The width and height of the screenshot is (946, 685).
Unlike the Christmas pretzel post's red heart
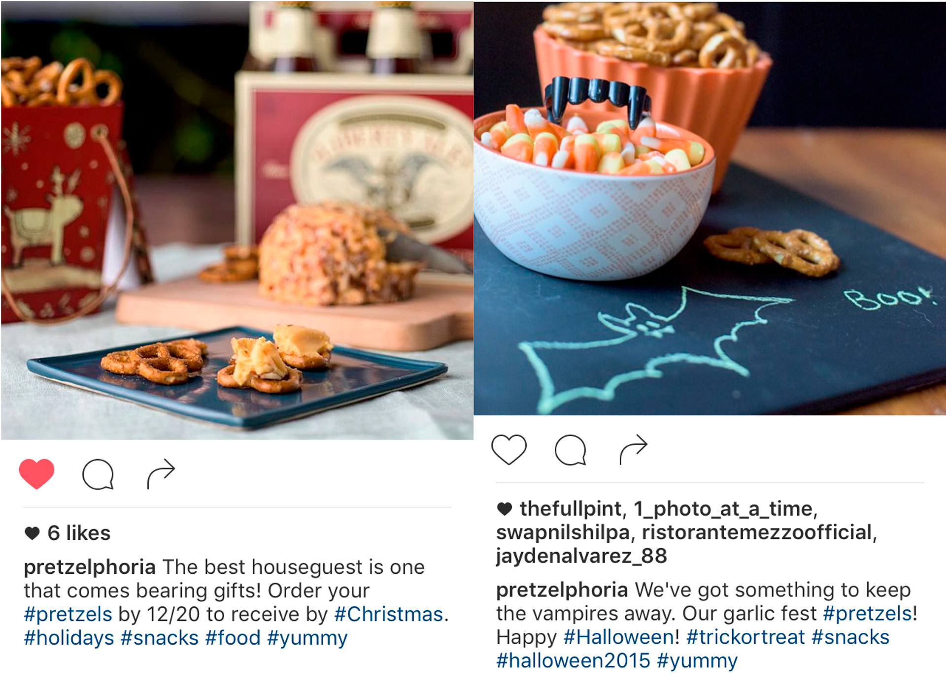click(x=36, y=473)
